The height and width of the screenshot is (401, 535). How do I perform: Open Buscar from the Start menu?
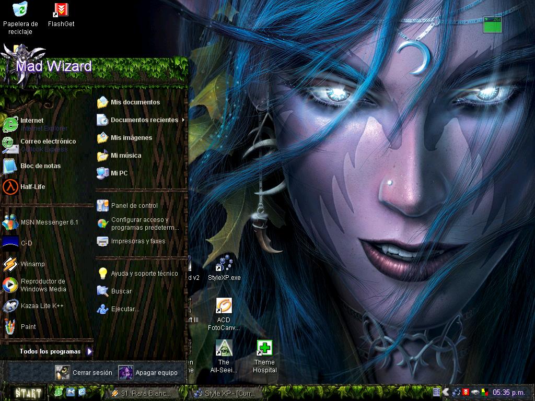coord(141,291)
